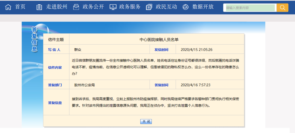Click the document icon beside 政民互动
The width and height of the screenshot is (295, 133).
[x=149, y=7]
